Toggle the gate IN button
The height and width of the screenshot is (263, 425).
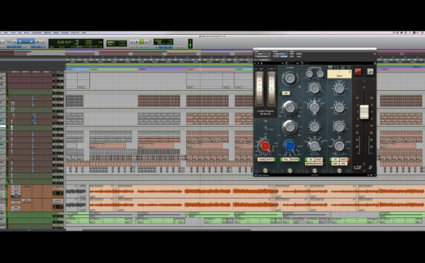click(x=336, y=160)
